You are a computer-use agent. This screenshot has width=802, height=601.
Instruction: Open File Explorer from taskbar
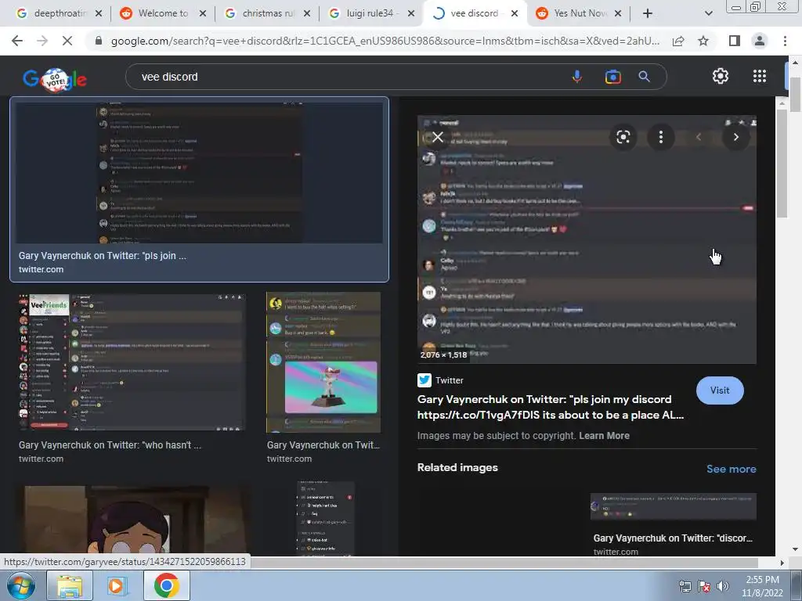pos(70,585)
